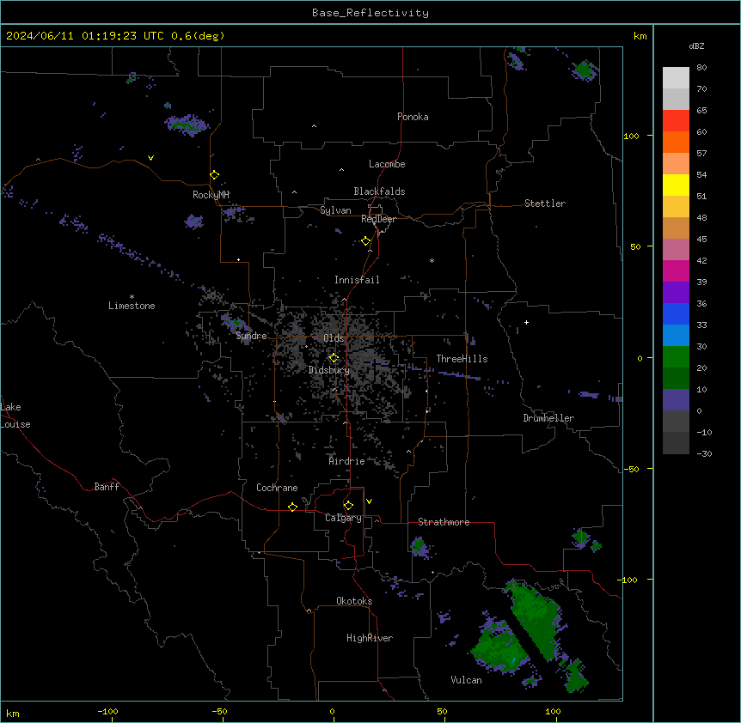
Task: Select the blue 36 dBZ legend swatch
Action: pyautogui.click(x=676, y=313)
